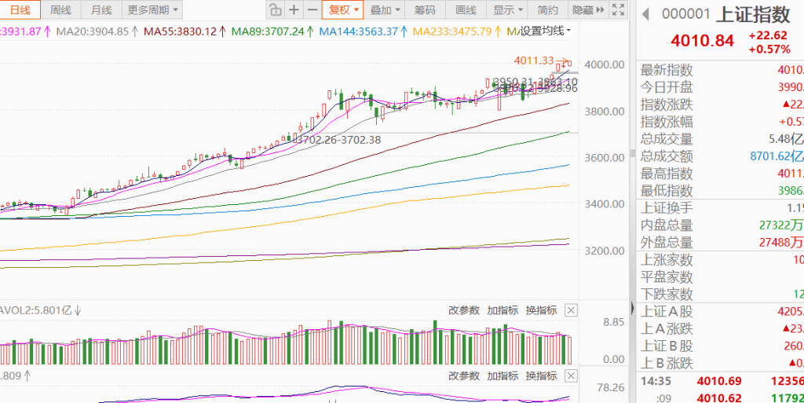Toggle the 画线 drawing tools

(466, 10)
